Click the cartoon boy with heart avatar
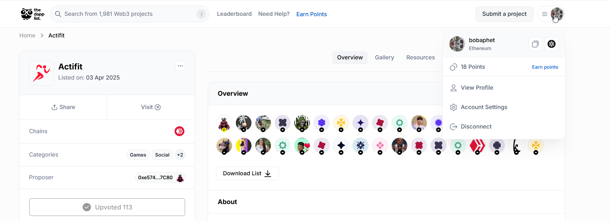 (x=302, y=145)
